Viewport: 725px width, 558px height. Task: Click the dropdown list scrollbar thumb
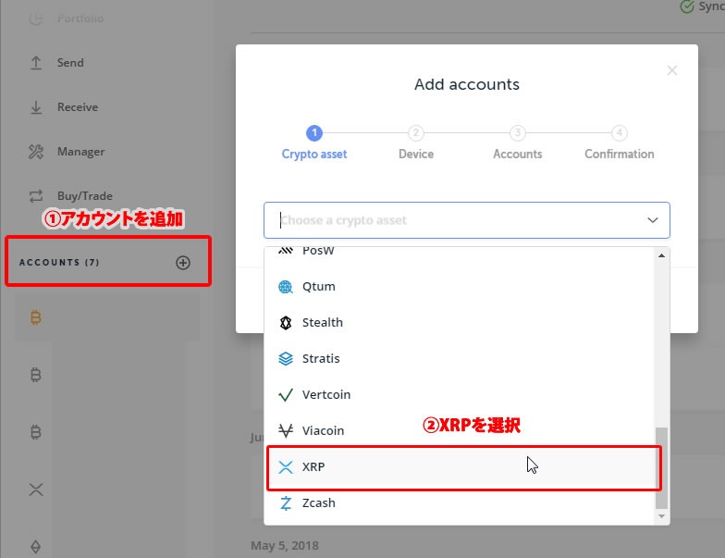662,467
